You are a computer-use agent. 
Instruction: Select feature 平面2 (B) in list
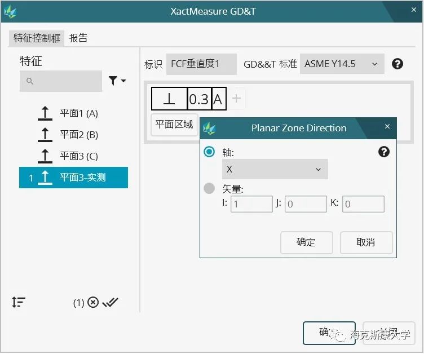coord(79,135)
